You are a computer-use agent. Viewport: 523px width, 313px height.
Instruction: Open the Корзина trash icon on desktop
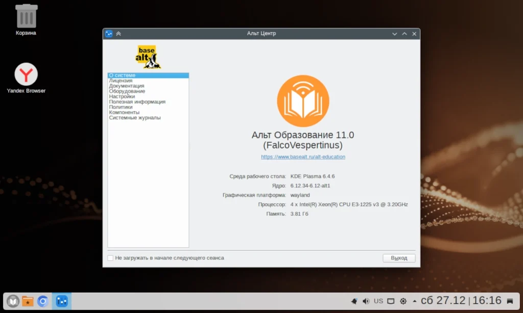click(26, 19)
